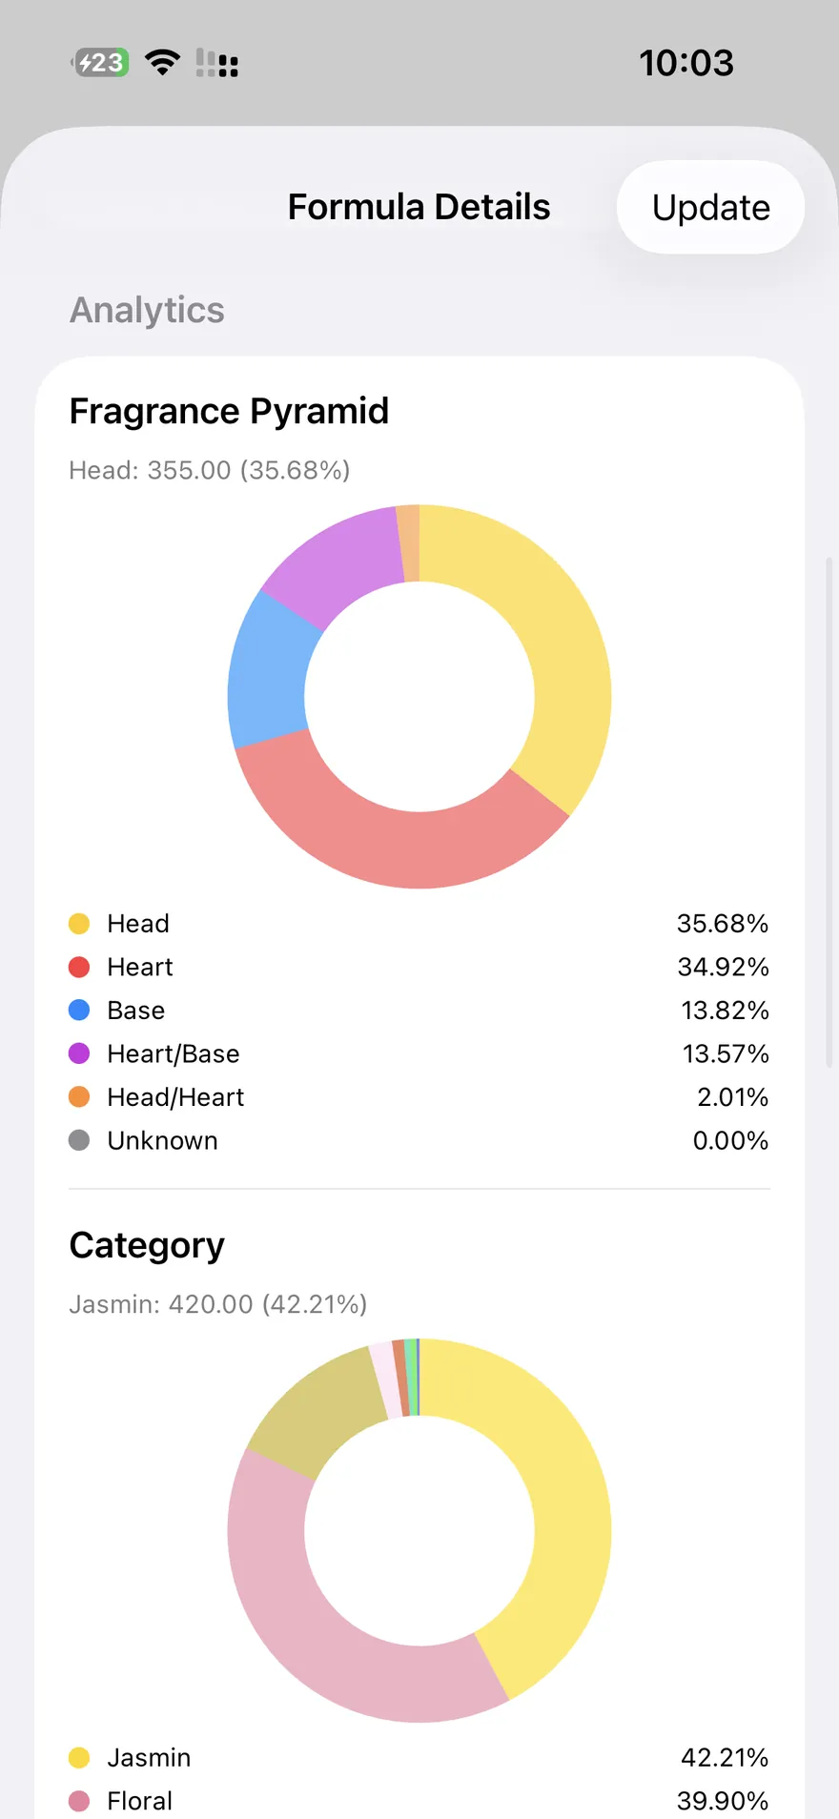Click the Wi-Fi status icon
Screen dimensions: 839x1819
click(x=163, y=63)
